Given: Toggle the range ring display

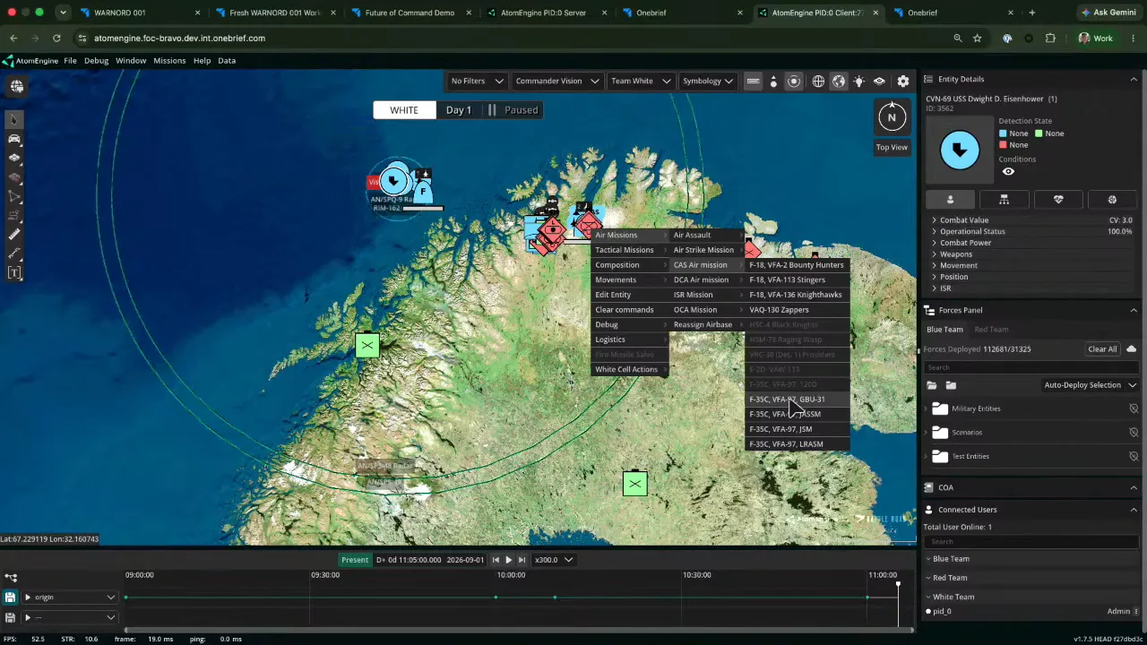Looking at the screenshot, I should click(x=794, y=81).
